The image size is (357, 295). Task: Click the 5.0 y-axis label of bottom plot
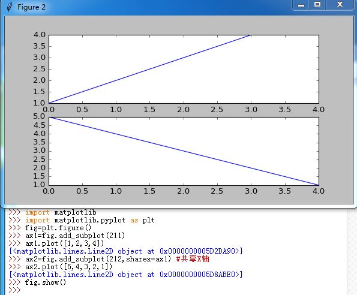point(40,116)
